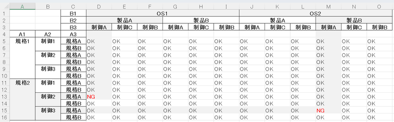Select column A header
The image size is (394, 122).
point(22,6)
